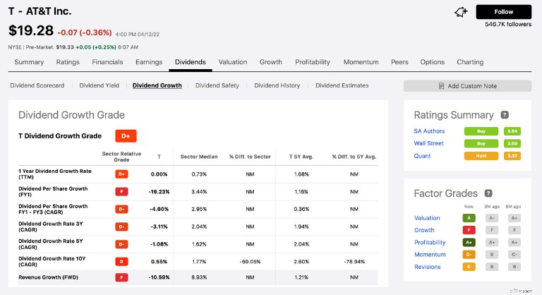This screenshot has height=295, width=542.
Task: Open the Valuation tab
Action: 233,62
